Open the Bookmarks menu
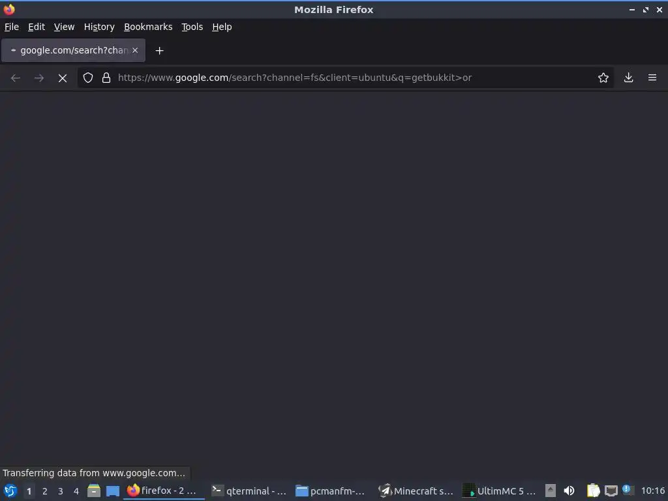Viewport: 668px width, 501px height. 148,27
